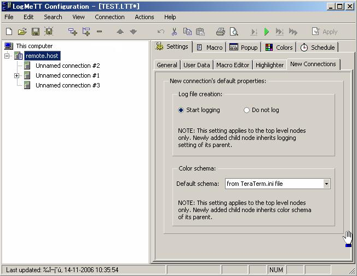The image size is (357, 276).
Task: Click the scissors Cut icon
Action: [174, 32]
